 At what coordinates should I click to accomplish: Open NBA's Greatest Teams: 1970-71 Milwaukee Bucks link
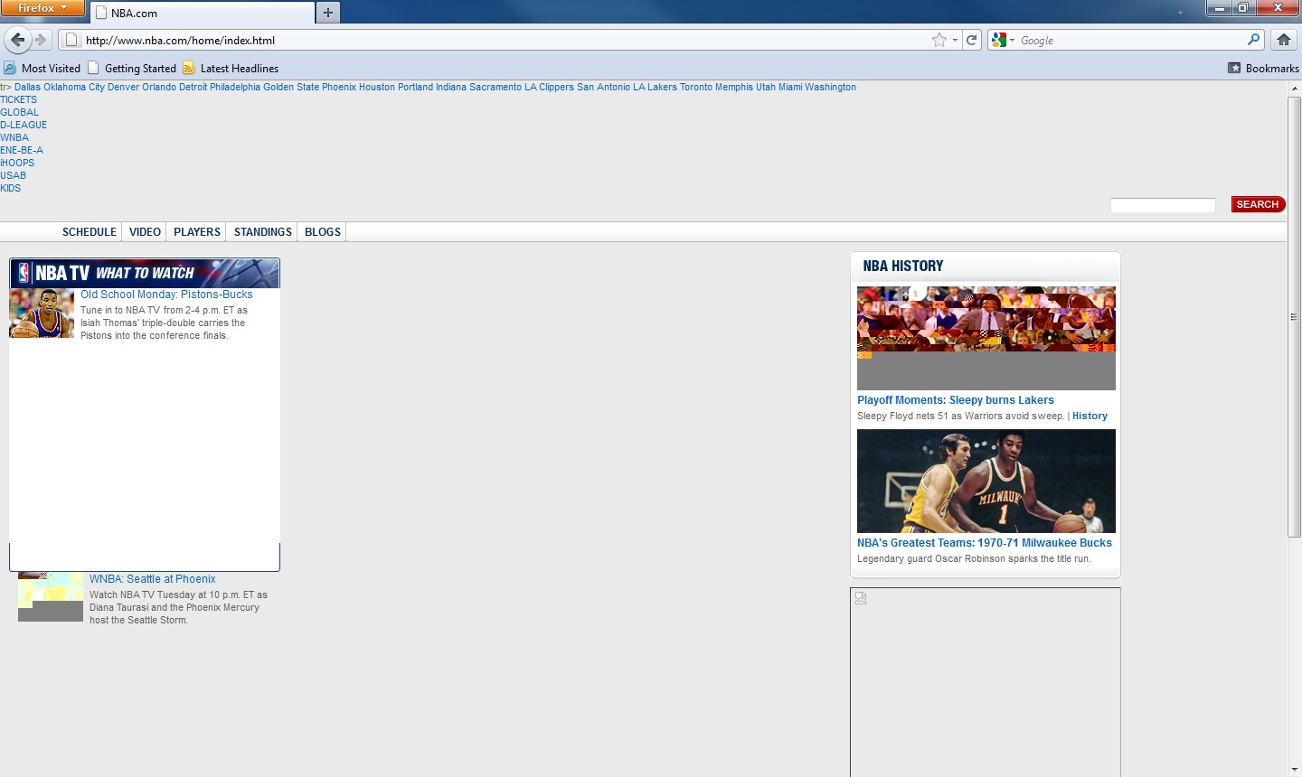[x=985, y=543]
